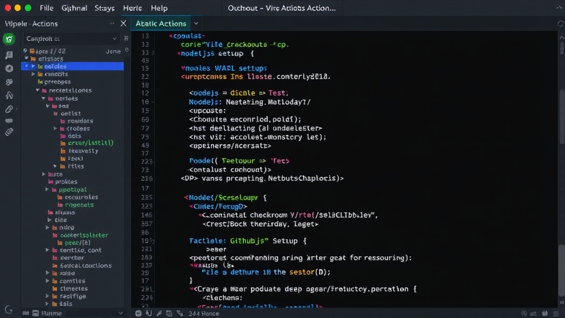The height and width of the screenshot is (318, 565).
Task: Click the first round icon in the editor status bar
Action: [x=138, y=314]
